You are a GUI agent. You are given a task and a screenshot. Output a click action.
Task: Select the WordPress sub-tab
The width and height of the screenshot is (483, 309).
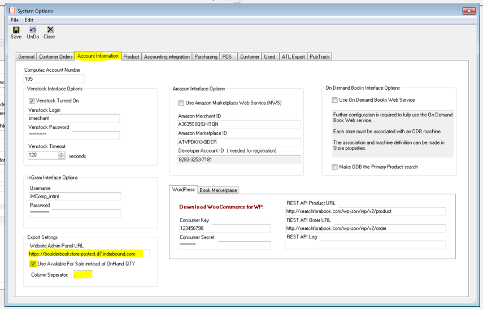(x=183, y=189)
